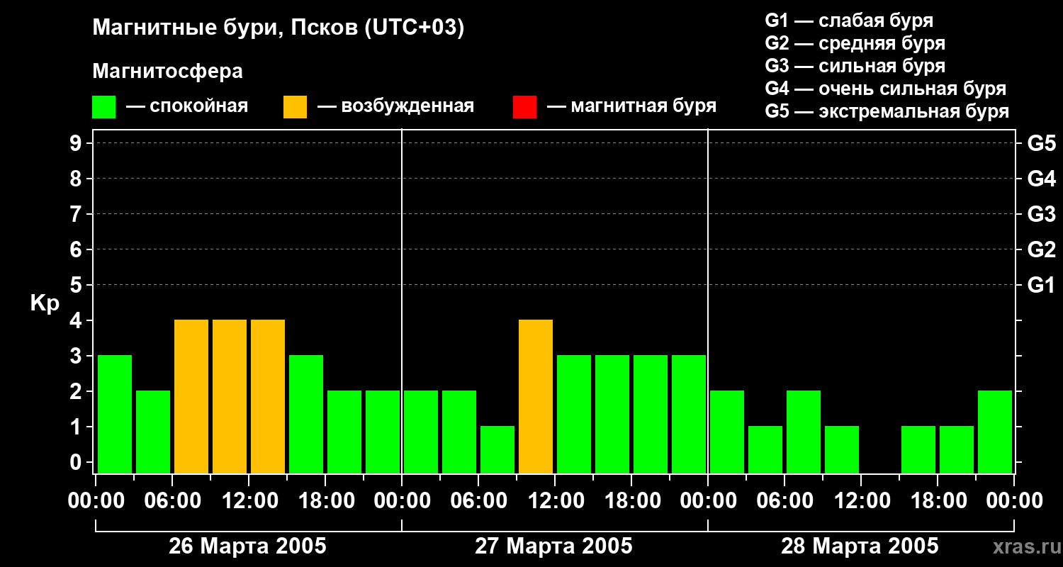Click the 18:00 time label for 26 Марта

click(325, 501)
